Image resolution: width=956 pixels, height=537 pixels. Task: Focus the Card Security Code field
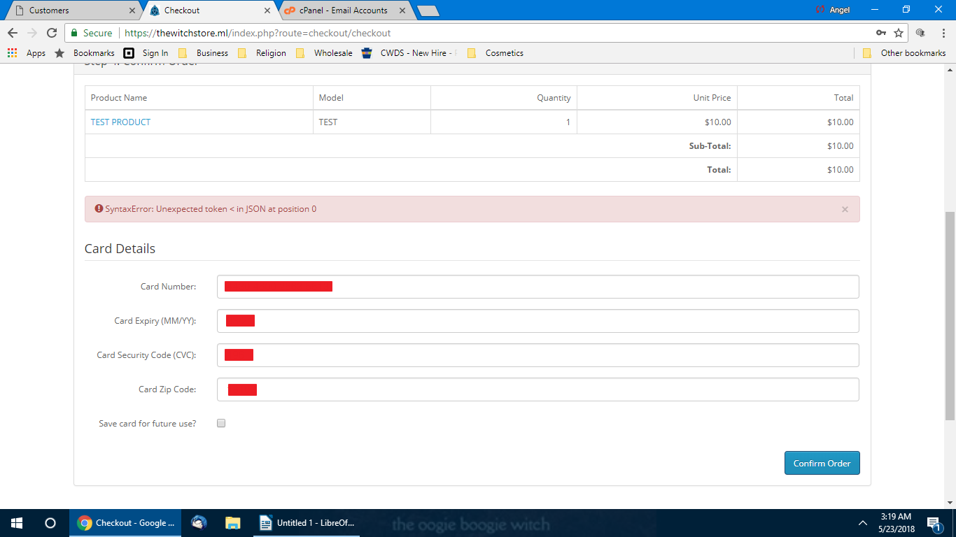[537, 355]
